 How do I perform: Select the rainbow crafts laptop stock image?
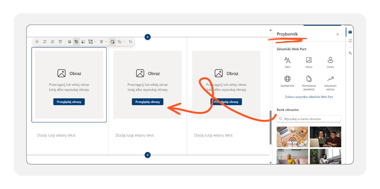coord(292,137)
